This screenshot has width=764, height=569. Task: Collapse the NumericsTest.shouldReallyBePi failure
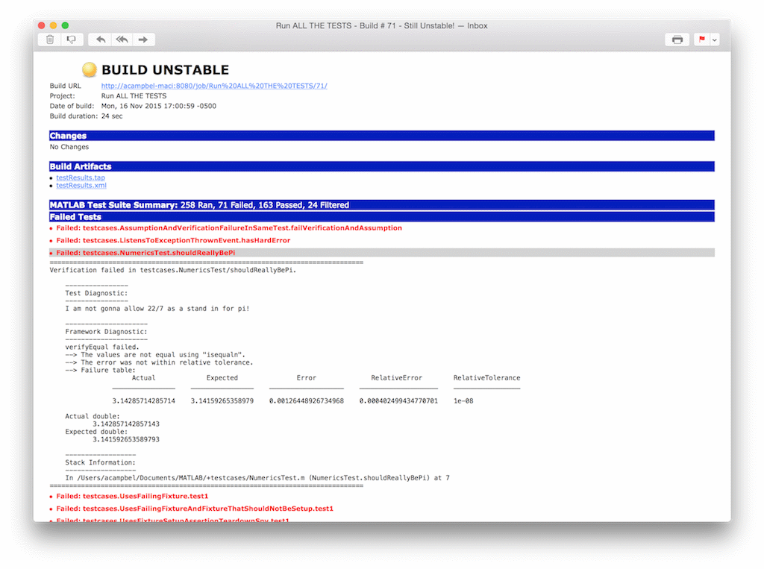click(150, 253)
